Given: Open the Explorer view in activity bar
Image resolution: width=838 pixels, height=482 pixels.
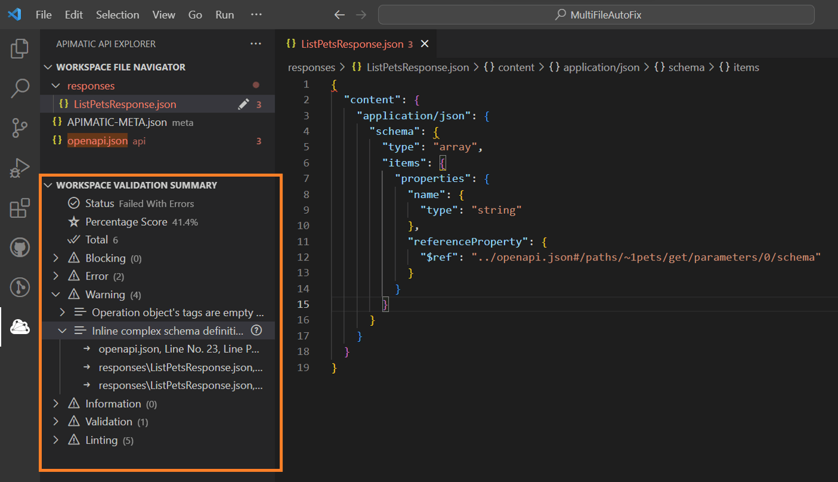Looking at the screenshot, I should 20,48.
